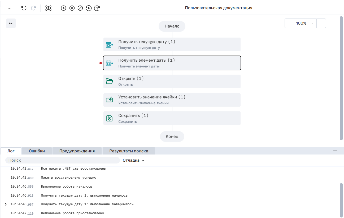Stop robot execution with the stop icon

[72, 8]
